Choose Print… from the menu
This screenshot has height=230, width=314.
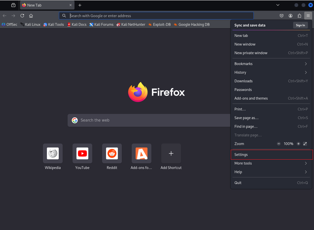click(271, 109)
